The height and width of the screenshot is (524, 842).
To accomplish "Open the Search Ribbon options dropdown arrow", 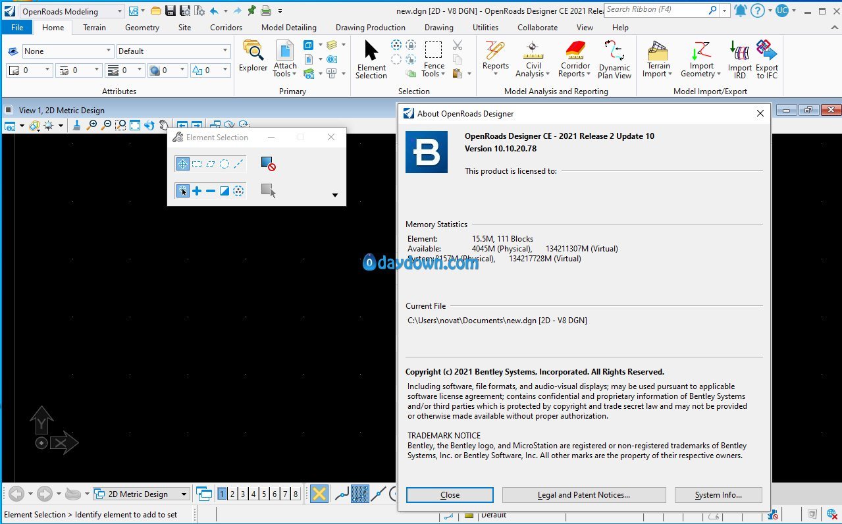I will [x=725, y=11].
